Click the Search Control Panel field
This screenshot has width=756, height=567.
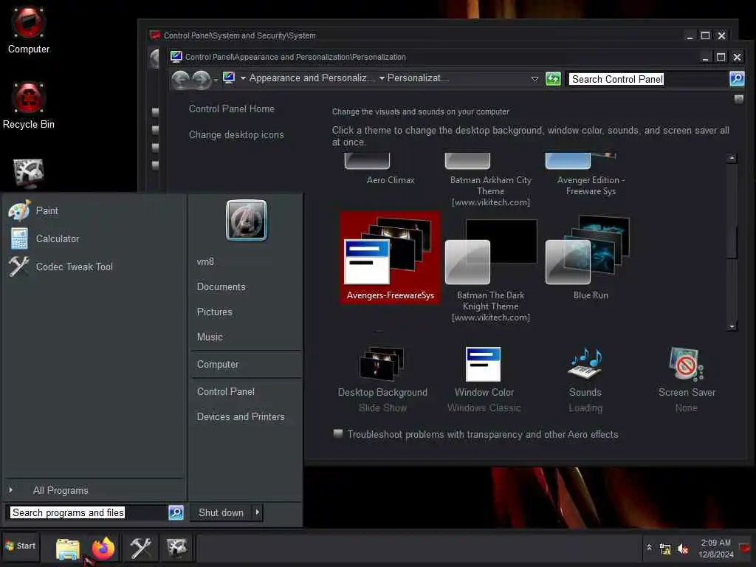(x=647, y=79)
